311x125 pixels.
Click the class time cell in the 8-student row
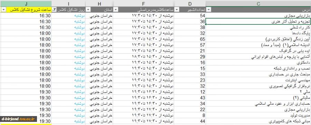[144, 115]
